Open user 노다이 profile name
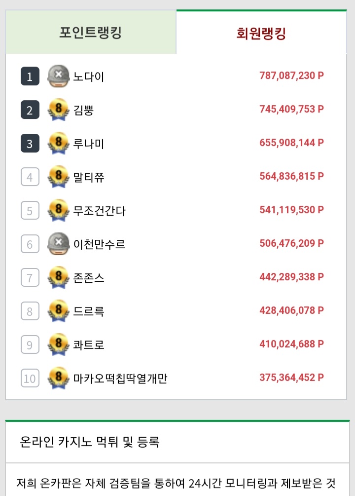This screenshot has width=355, height=496. coord(89,76)
